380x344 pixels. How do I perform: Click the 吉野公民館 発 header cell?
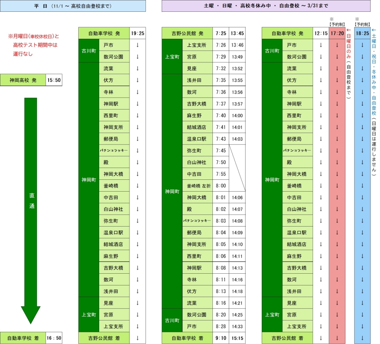pos(187,33)
